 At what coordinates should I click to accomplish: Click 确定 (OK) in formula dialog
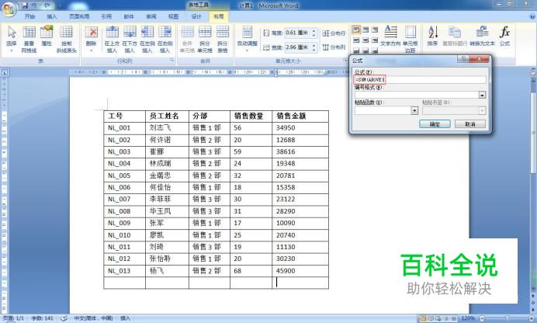[x=435, y=124]
